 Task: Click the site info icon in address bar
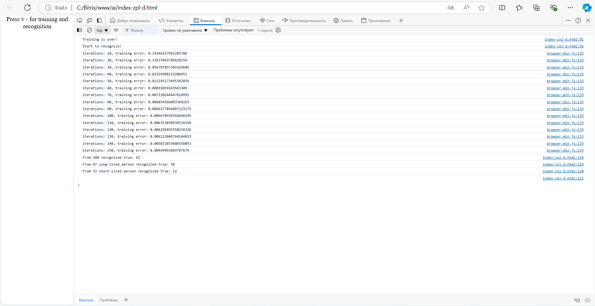[x=48, y=8]
